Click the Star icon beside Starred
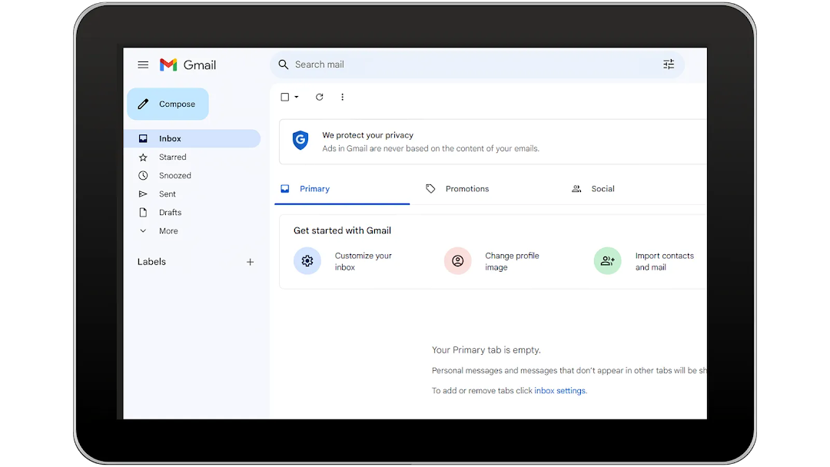The height and width of the screenshot is (467, 830). [143, 157]
